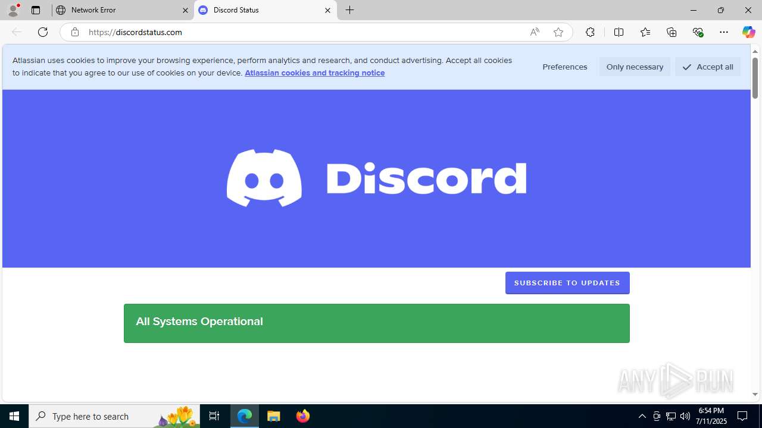Click the page vertical scrollbar thumb
762x428 pixels.
(755, 78)
